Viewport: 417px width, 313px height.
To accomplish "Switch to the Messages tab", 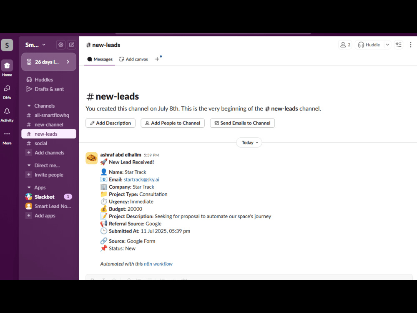I will tap(100, 59).
